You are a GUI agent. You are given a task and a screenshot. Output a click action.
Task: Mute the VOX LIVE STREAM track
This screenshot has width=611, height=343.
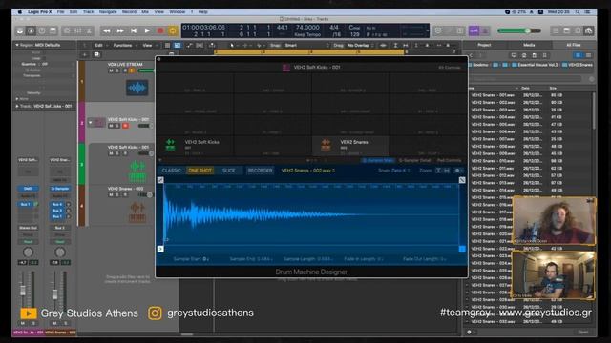tap(111, 71)
